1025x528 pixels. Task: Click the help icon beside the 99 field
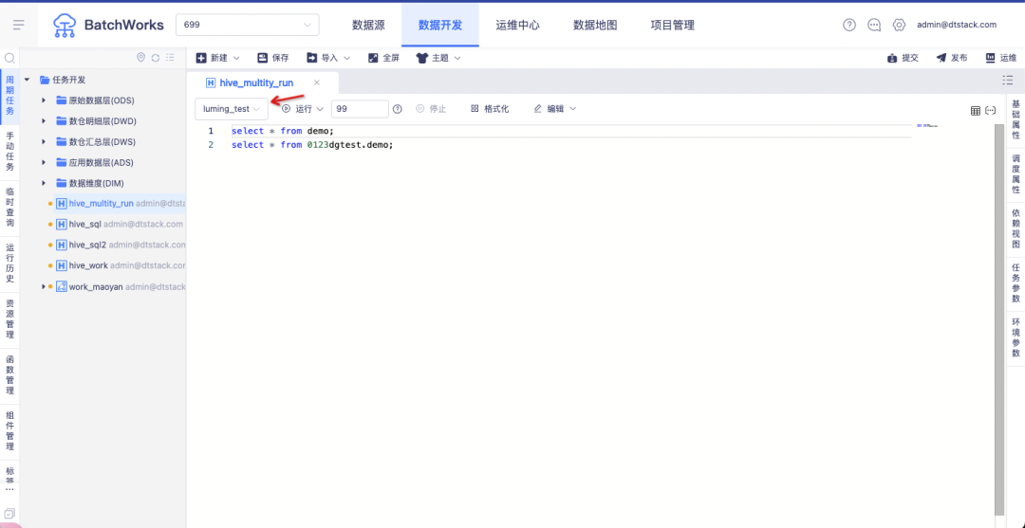(x=397, y=109)
